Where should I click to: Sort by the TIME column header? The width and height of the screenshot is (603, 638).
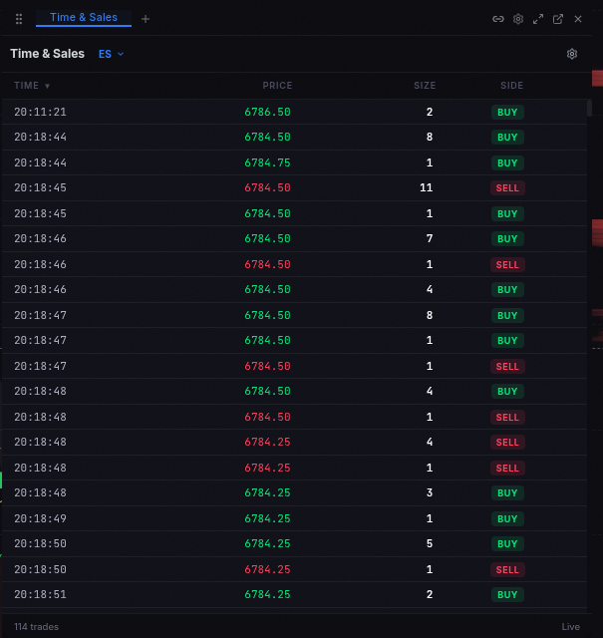(x=32, y=86)
